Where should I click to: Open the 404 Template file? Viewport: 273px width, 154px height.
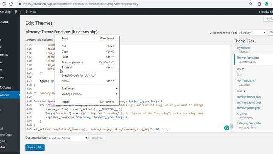245,81
